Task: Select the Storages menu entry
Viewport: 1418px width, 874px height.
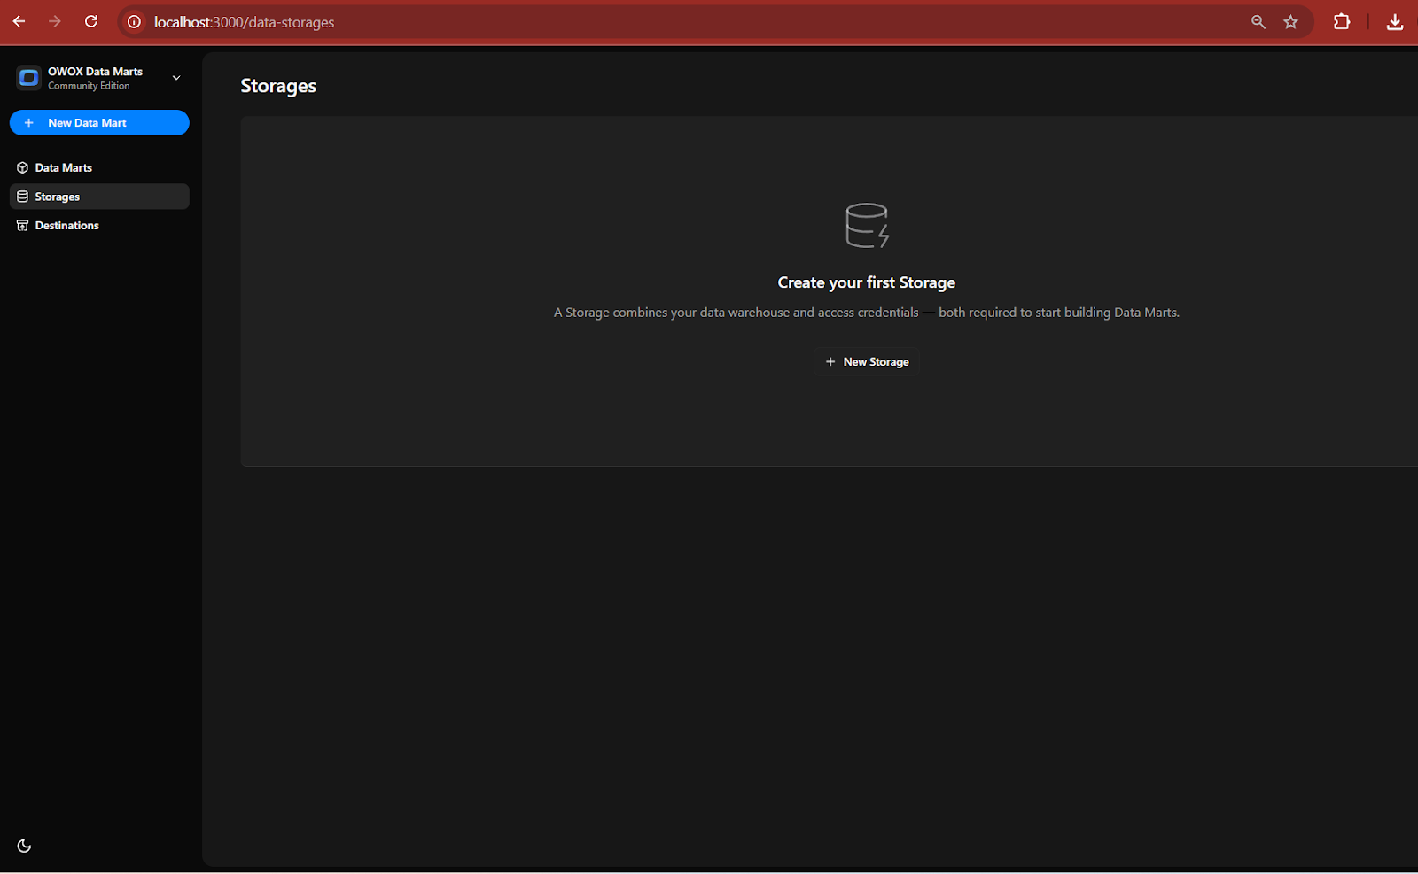Action: [57, 196]
